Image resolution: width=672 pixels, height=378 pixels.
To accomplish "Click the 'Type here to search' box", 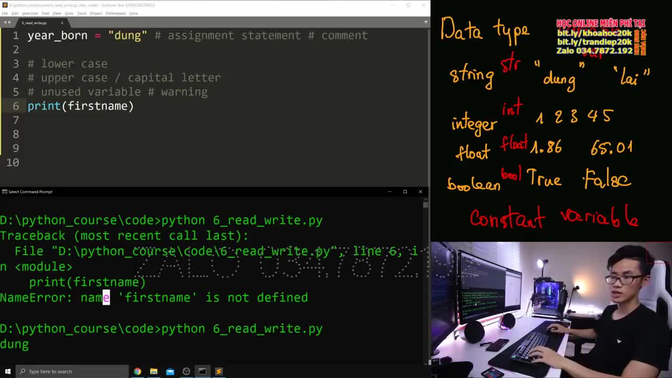I will click(72, 371).
